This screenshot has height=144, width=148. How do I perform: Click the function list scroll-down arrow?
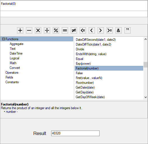tap(145, 97)
